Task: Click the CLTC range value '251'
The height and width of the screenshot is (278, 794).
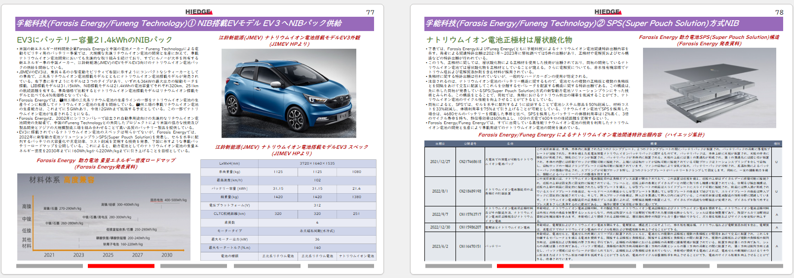Action: 356,213
